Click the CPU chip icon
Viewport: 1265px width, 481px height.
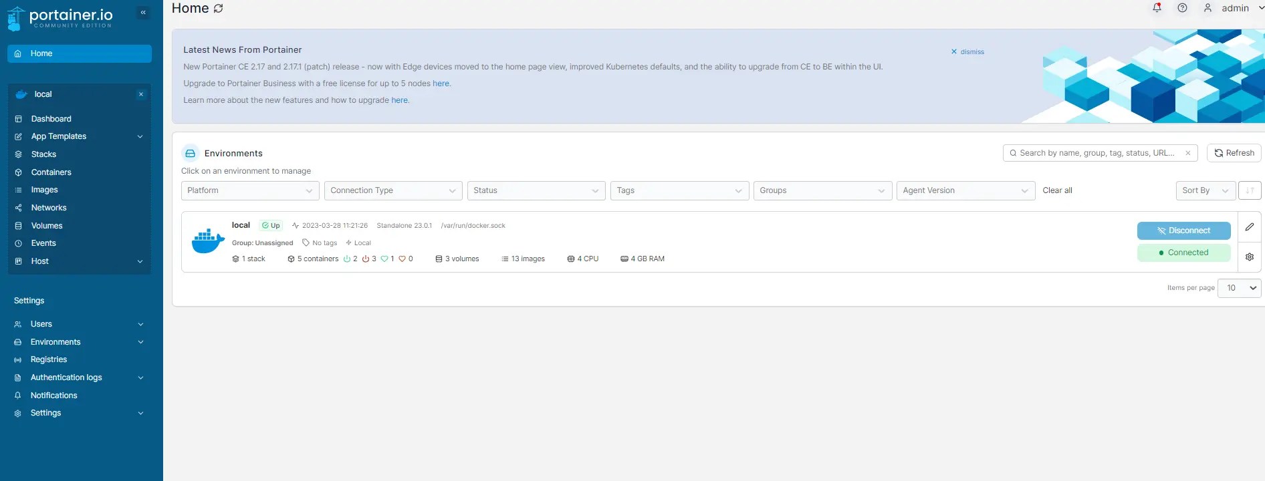pyautogui.click(x=570, y=259)
